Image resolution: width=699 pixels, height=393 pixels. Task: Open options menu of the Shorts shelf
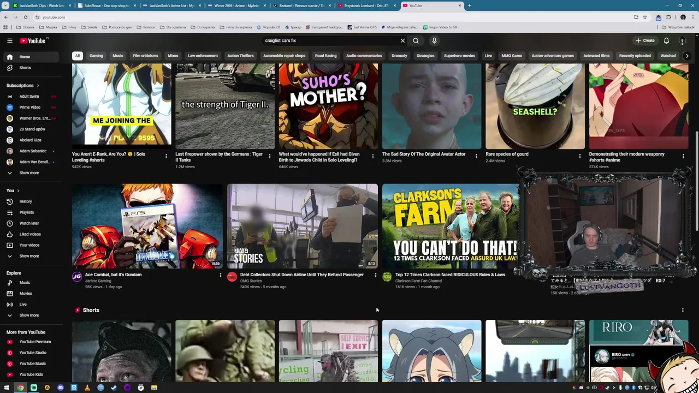pos(683,310)
